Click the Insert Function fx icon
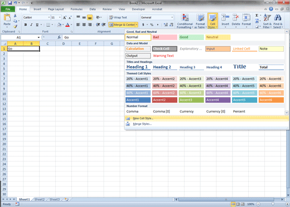The height and width of the screenshot is (207, 290). (59, 37)
